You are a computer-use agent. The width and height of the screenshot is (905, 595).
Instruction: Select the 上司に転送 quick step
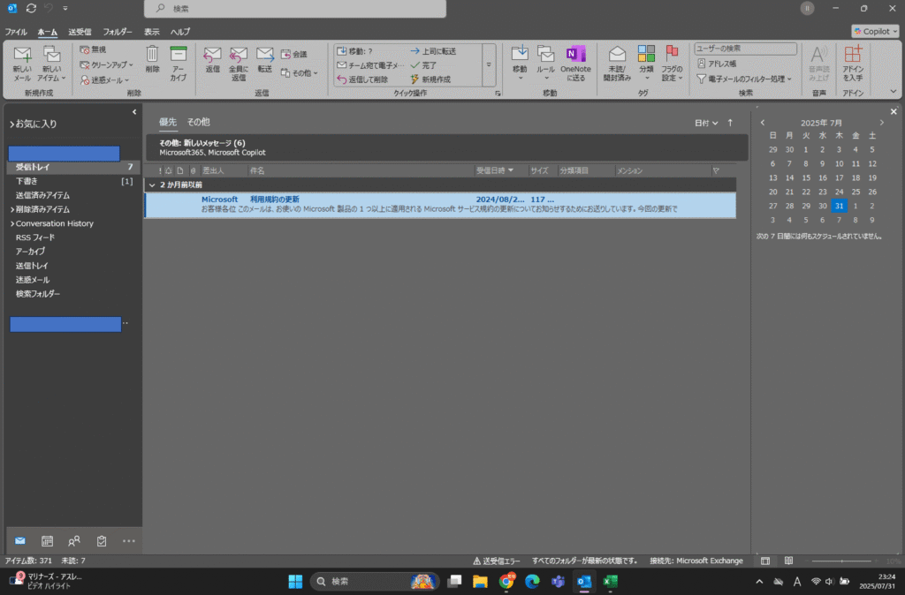433,50
